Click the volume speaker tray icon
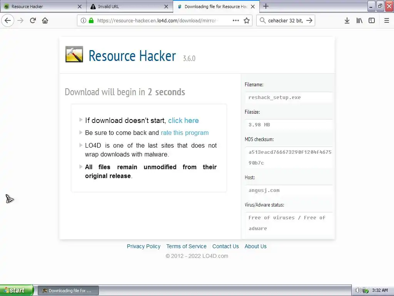 [x=358, y=290]
